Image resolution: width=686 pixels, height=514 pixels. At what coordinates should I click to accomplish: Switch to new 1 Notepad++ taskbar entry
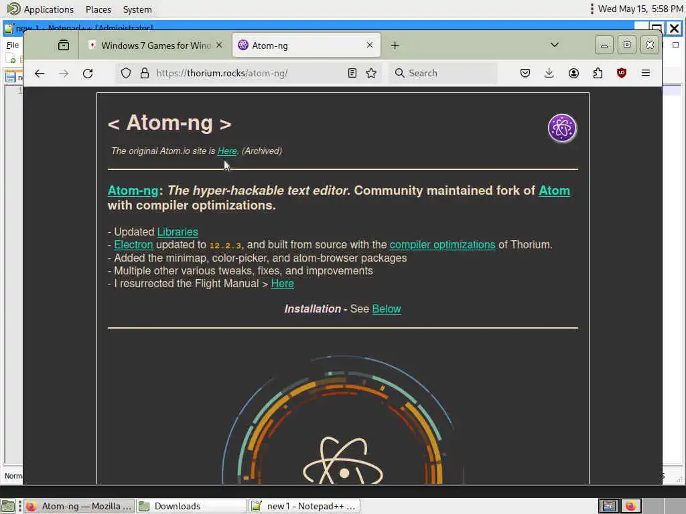click(x=305, y=506)
